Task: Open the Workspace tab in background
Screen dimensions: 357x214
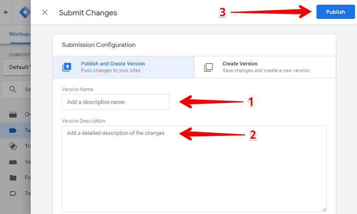Action: (x=20, y=34)
